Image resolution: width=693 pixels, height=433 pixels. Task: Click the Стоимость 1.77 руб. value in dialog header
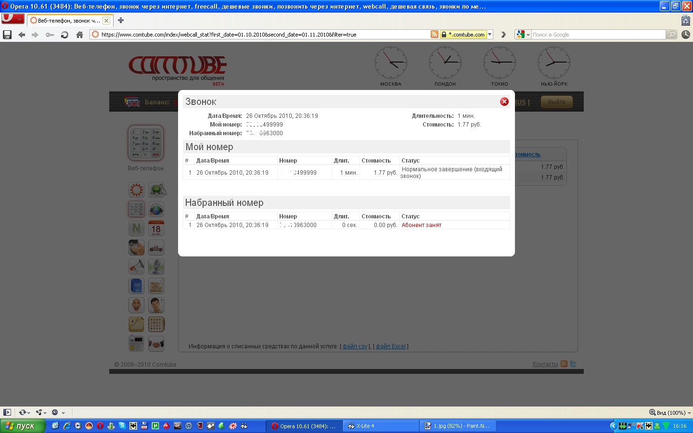(469, 125)
